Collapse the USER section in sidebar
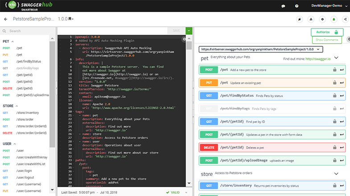Image resolution: width=350 pixels, height=196 pixels. pyautogui.click(x=15, y=144)
